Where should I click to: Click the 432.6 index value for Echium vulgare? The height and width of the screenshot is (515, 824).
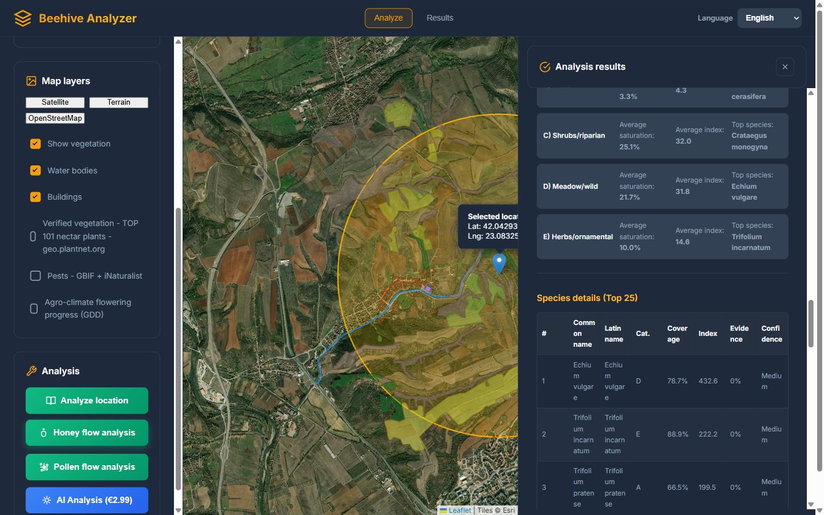[708, 381]
